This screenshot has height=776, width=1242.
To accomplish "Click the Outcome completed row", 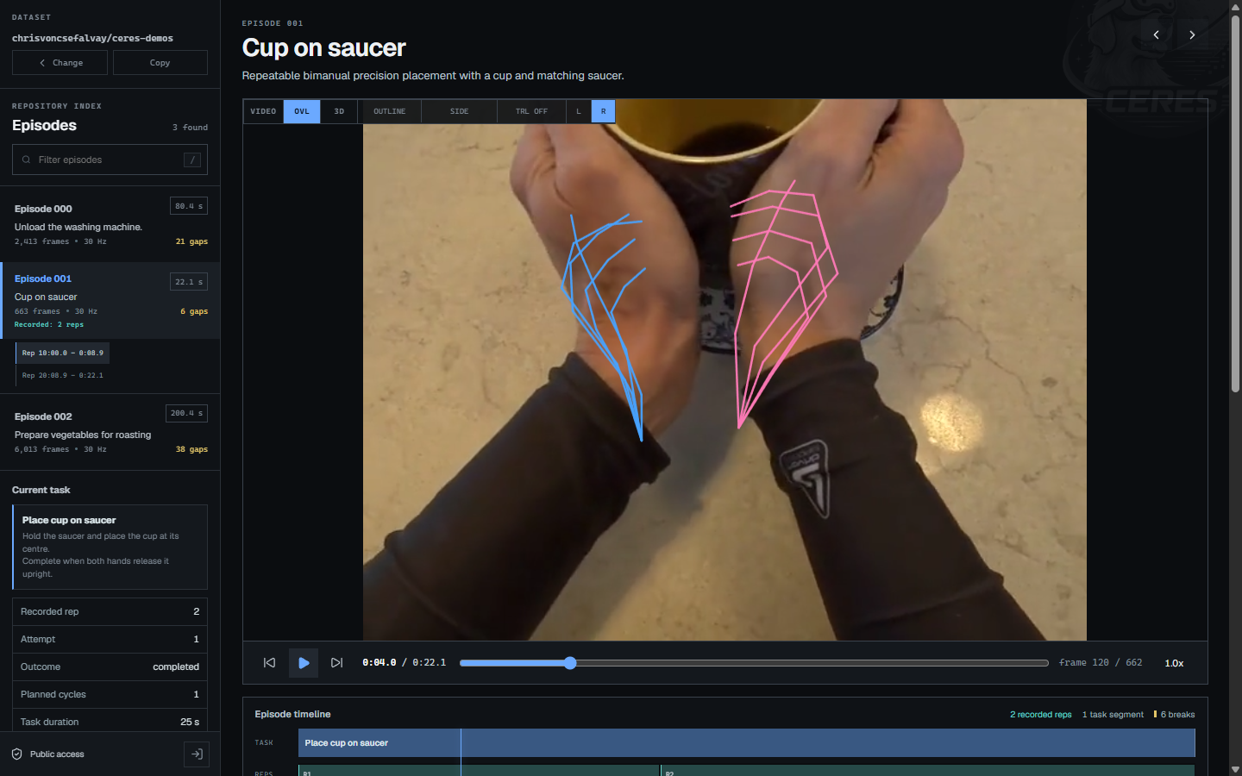I will tap(110, 666).
